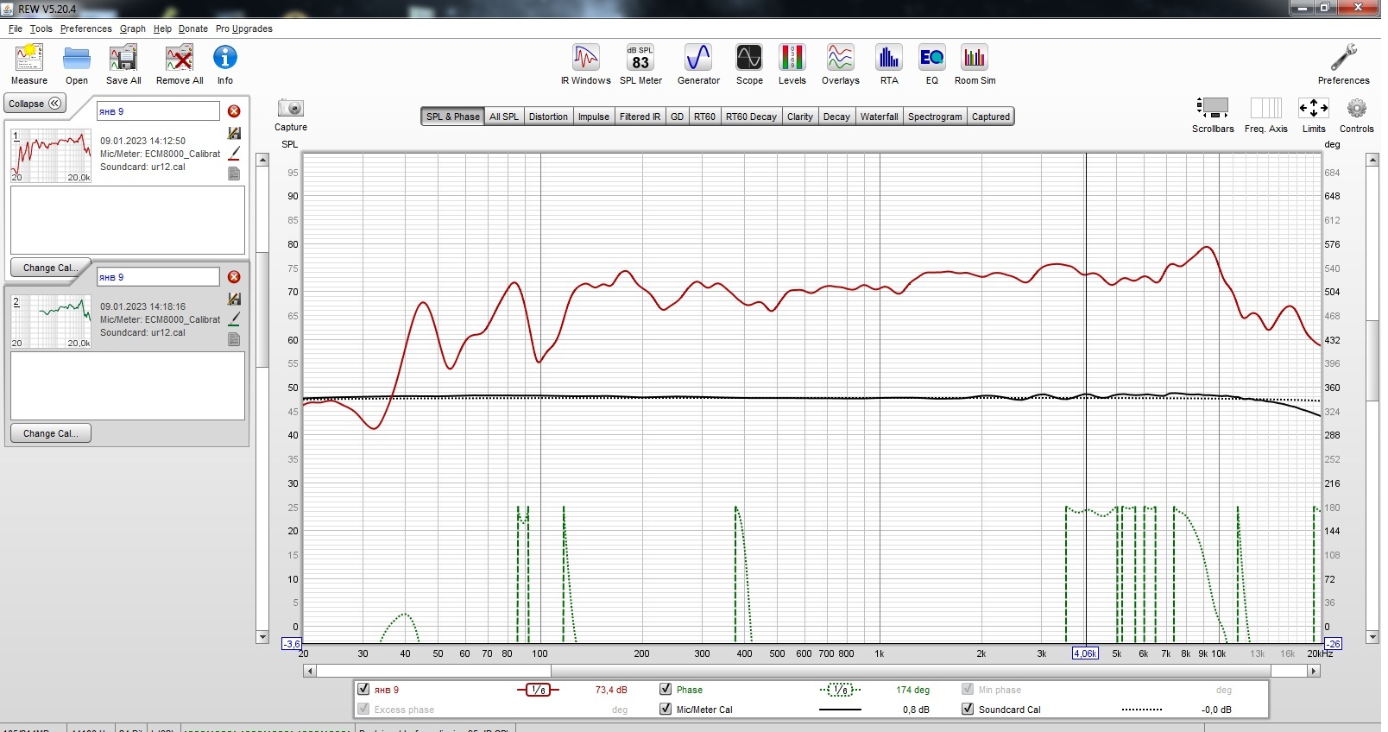Open a measurement file with Open icon
1388x732 pixels.
tap(77, 58)
